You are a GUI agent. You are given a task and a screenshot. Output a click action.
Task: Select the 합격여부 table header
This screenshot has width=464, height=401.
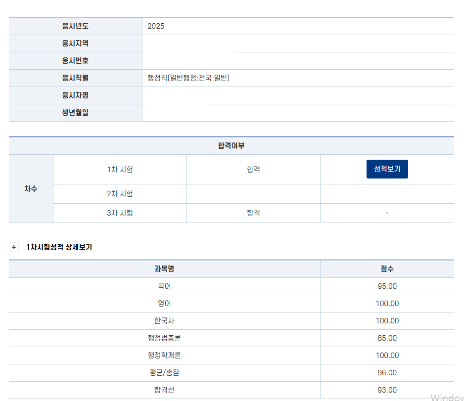[232, 146]
